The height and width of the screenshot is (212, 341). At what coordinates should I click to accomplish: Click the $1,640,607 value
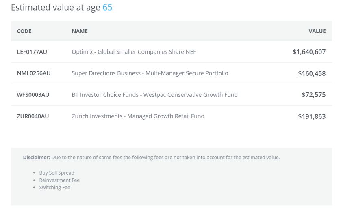309,52
